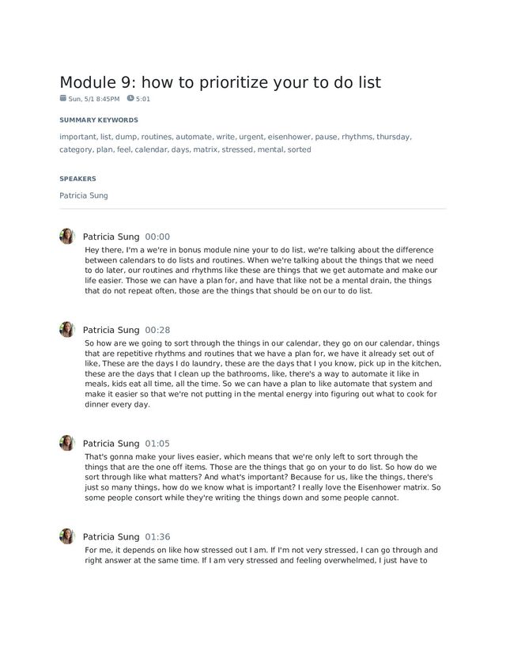Click the "Module 9" transcript title
506x655 pixels.
pos(221,82)
